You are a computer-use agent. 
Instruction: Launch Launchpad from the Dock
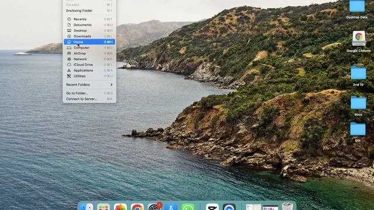[x=103, y=206]
